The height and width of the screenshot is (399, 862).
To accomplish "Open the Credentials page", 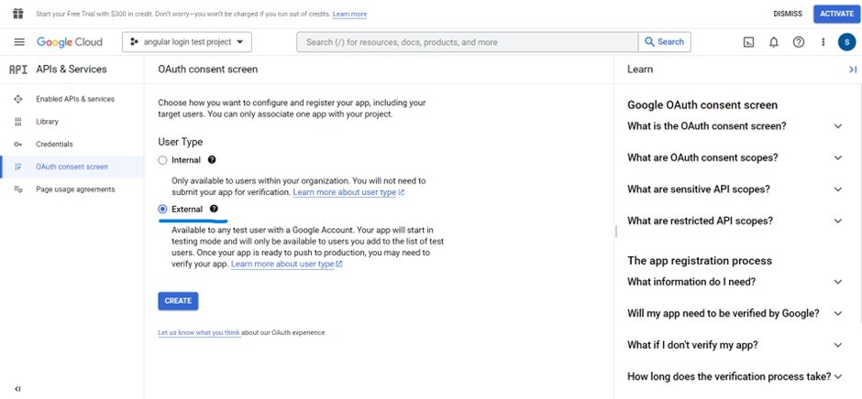I will click(54, 144).
